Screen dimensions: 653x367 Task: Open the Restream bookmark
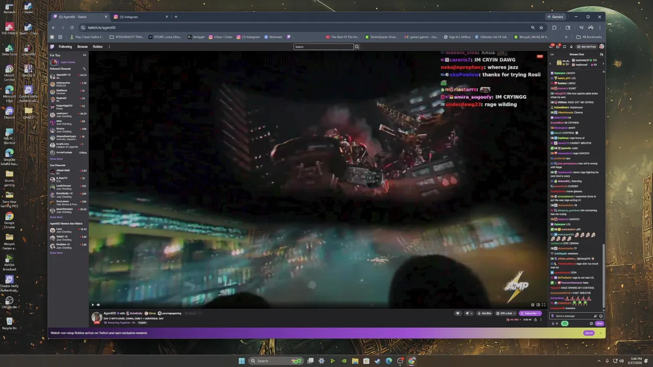point(273,37)
